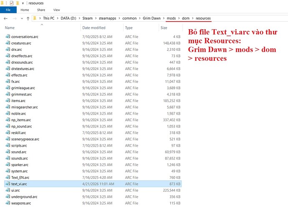This screenshot has width=288, height=207.
Task: Open Customize Quick Access Toolbar dropdown
Action: coord(23,3)
